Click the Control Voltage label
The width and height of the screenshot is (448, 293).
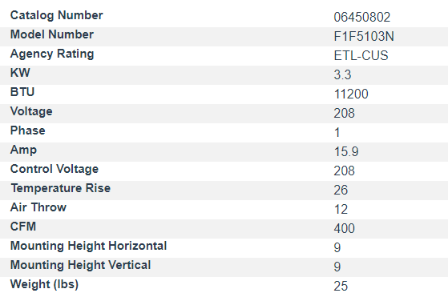coord(54,169)
